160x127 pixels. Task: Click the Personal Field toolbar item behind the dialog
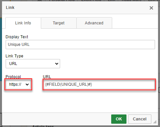click(62, 1)
